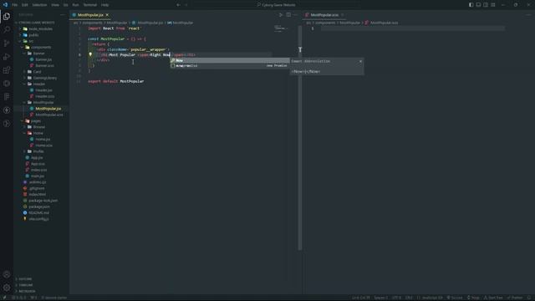Viewport: 535px width, 301px height.
Task: Open the Help menu
Action: click(105, 5)
